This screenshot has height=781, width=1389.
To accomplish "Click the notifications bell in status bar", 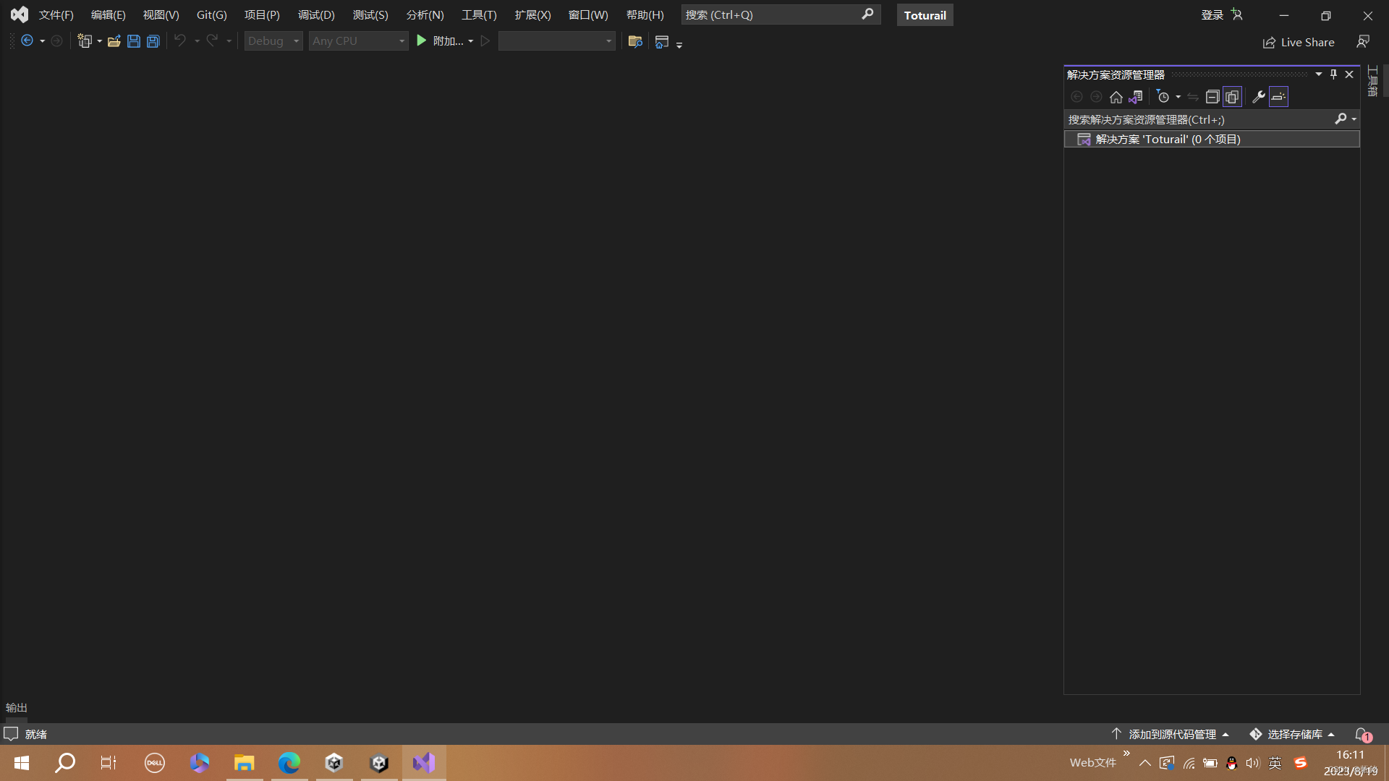I will pos(1362,734).
